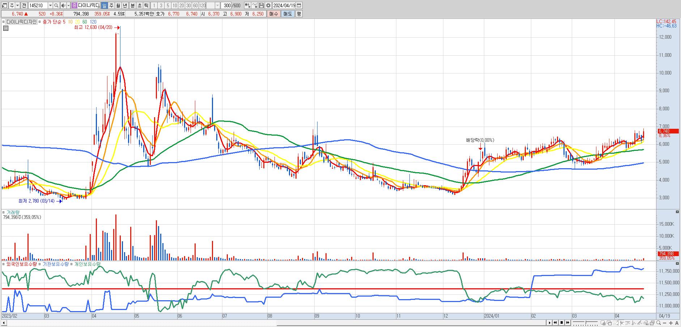
Task: Open the empty interval combo box dropdown
Action: (217, 5)
